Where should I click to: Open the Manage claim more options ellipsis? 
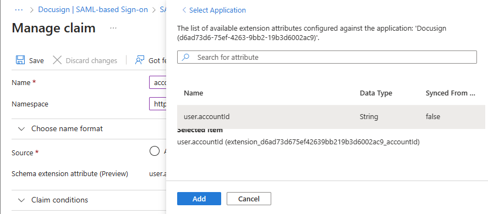coord(113,29)
